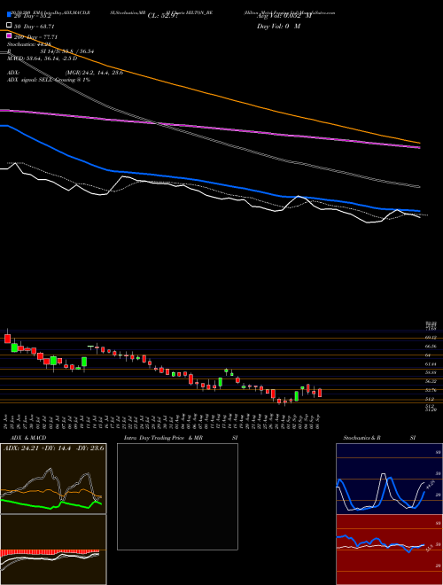Click the 56.32 price axis label
Image resolution: width=443 pixels, height=585 pixels.
pyautogui.click(x=431, y=382)
